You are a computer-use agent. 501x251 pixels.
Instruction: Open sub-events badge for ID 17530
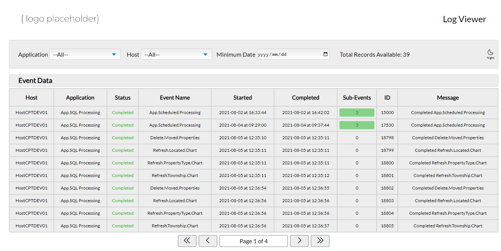pos(357,125)
